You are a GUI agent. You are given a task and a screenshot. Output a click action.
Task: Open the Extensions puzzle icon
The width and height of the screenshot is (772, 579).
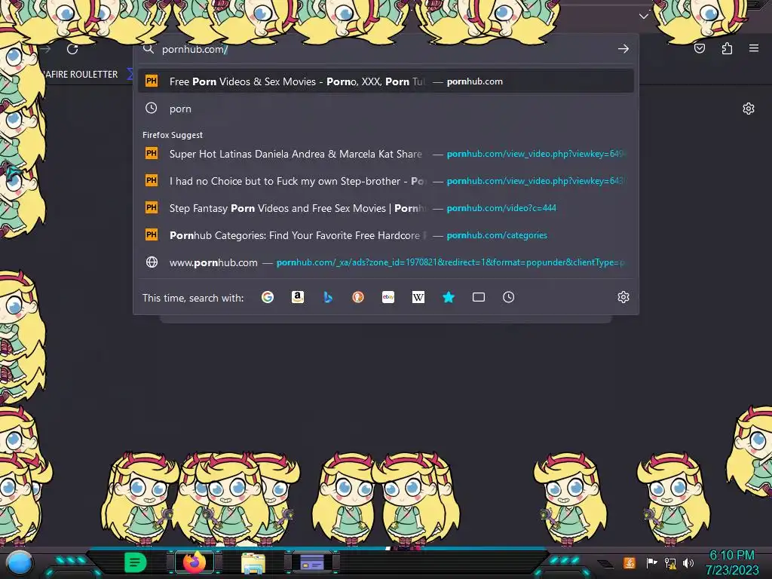point(727,48)
